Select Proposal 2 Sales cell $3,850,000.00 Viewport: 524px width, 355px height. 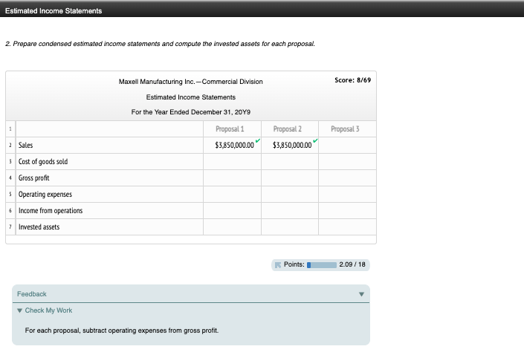tap(290, 146)
